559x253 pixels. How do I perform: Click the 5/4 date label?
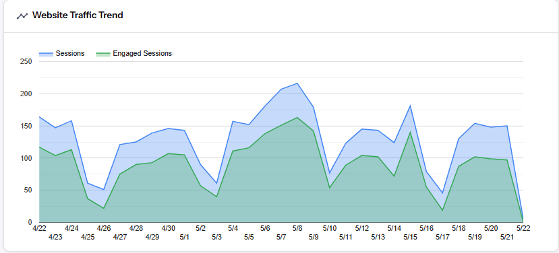click(x=233, y=229)
